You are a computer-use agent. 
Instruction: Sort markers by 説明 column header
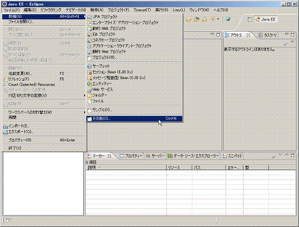pos(126,168)
